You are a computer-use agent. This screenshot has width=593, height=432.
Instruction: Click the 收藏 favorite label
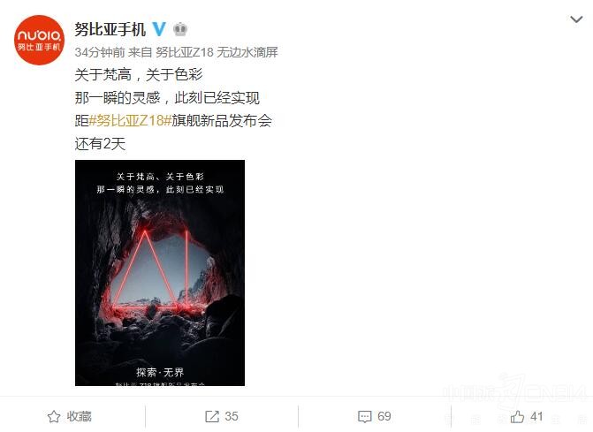[x=80, y=416]
